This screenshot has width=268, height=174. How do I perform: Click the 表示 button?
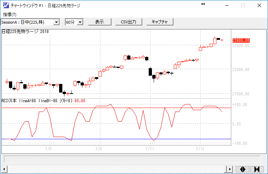click(x=100, y=22)
